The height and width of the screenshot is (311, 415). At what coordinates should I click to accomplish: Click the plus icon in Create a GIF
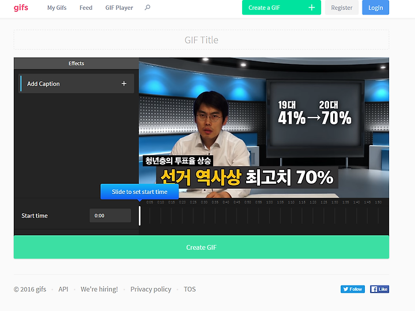coord(312,7)
